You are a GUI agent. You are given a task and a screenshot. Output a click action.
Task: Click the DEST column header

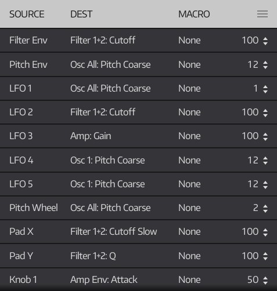[81, 14]
